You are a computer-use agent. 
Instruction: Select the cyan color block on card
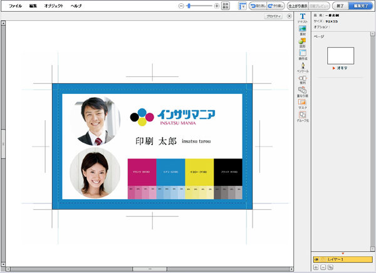[x=170, y=172]
